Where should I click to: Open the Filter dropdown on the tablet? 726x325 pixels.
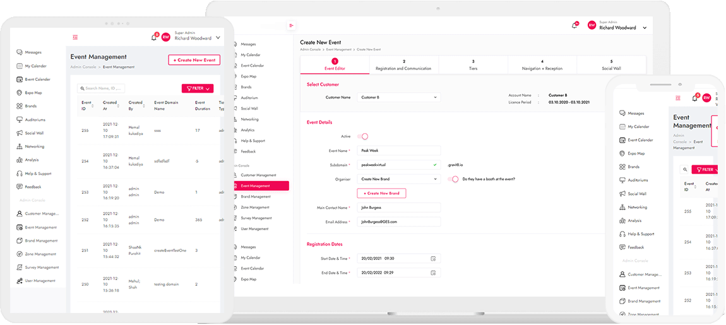point(197,88)
